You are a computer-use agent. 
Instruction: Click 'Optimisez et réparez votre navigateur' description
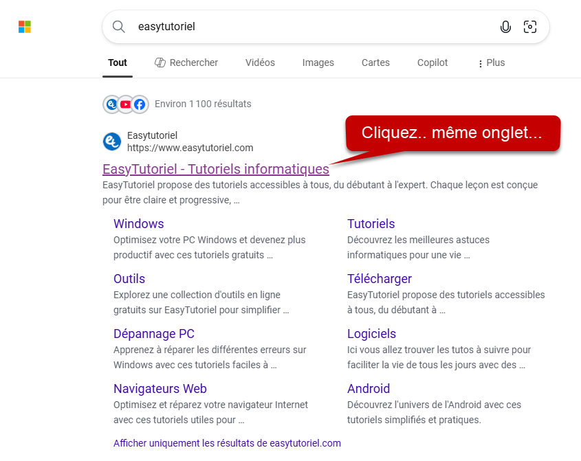pos(210,412)
